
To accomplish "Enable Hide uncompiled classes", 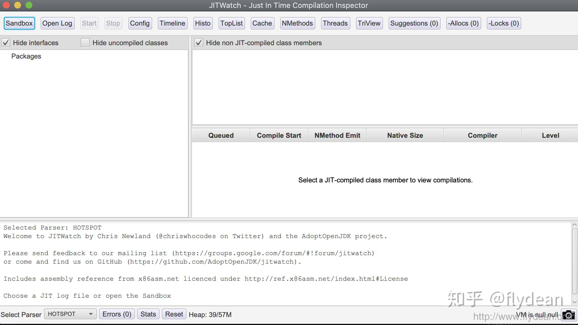I will click(85, 43).
